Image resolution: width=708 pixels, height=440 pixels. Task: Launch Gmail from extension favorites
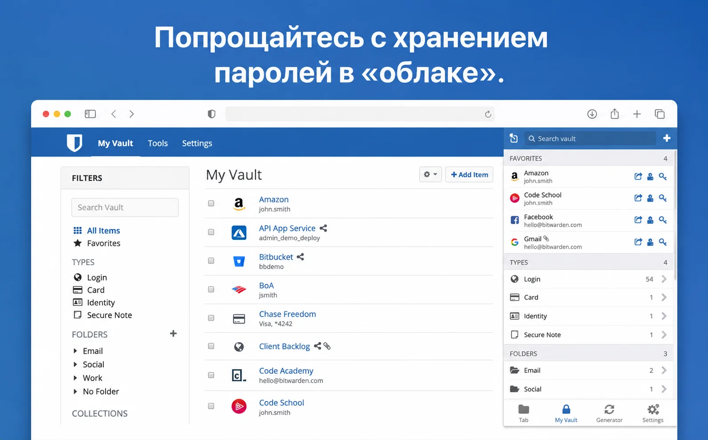638,242
